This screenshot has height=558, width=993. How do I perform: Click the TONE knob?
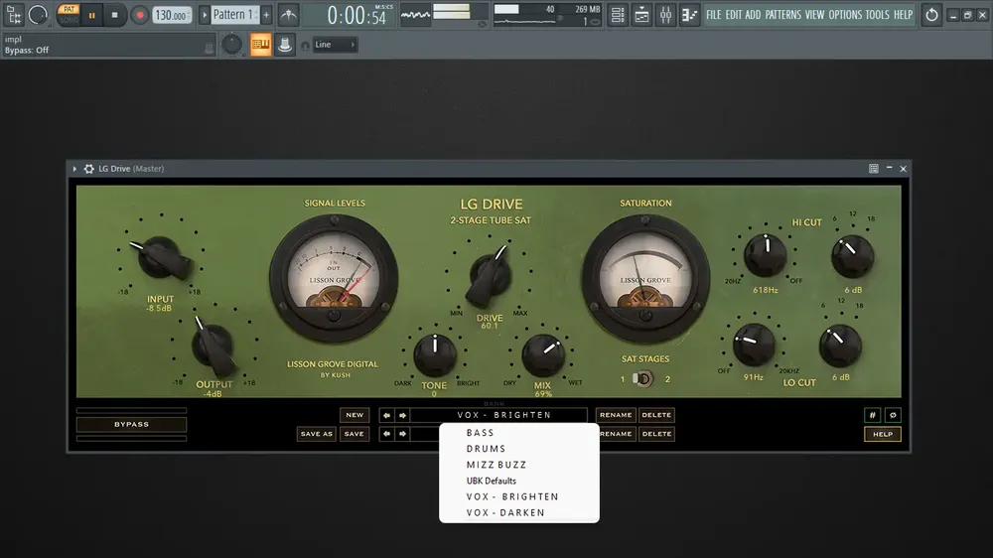point(435,354)
